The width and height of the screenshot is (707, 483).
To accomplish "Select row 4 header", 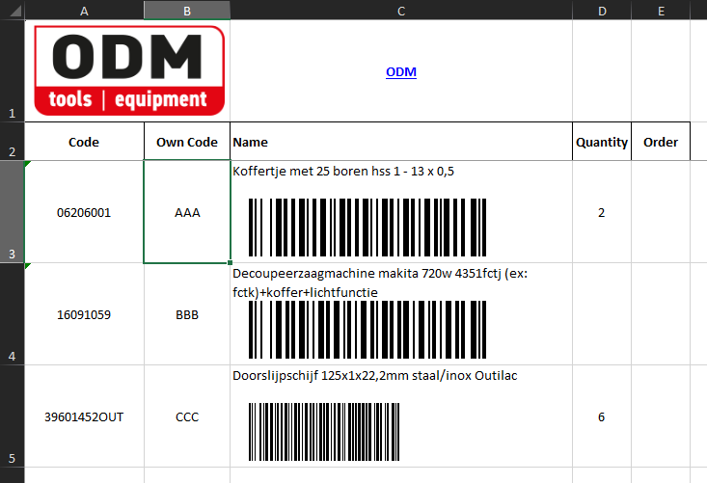I will [x=13, y=314].
